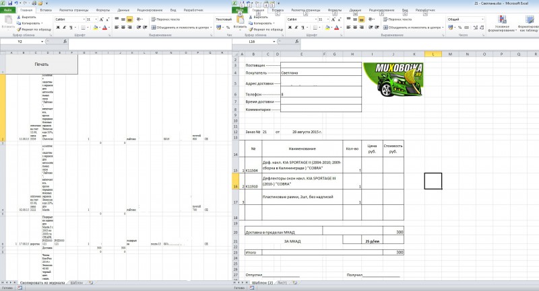Click fx insert function in right window
The image size is (539, 291).
click(297, 42)
